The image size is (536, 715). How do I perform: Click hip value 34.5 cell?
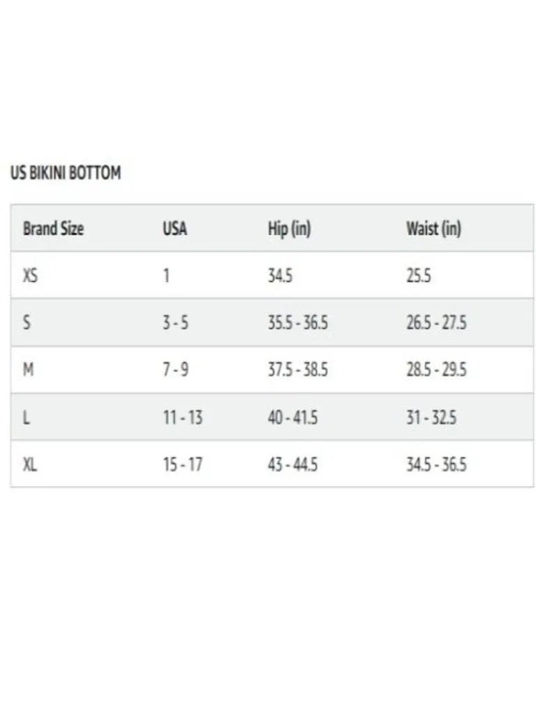pyautogui.click(x=280, y=275)
